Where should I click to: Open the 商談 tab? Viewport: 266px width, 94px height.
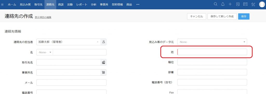pyautogui.click(x=61, y=5)
